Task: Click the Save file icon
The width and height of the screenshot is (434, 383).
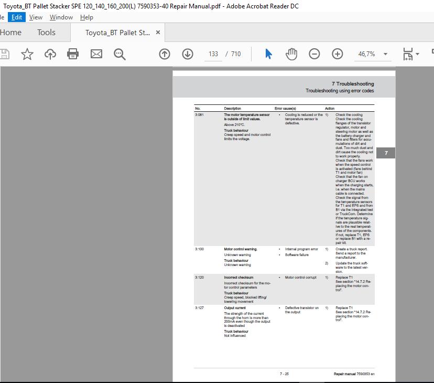Action: [x=4, y=54]
